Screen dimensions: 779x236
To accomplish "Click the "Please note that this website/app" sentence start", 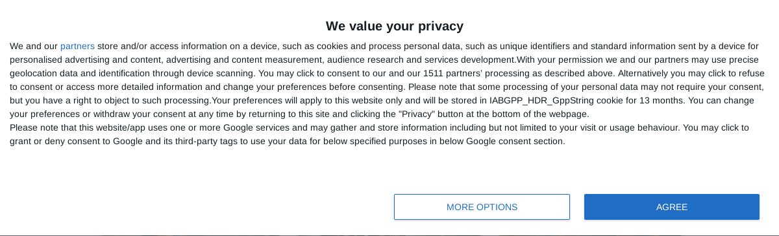I will pyautogui.click(x=80, y=128).
